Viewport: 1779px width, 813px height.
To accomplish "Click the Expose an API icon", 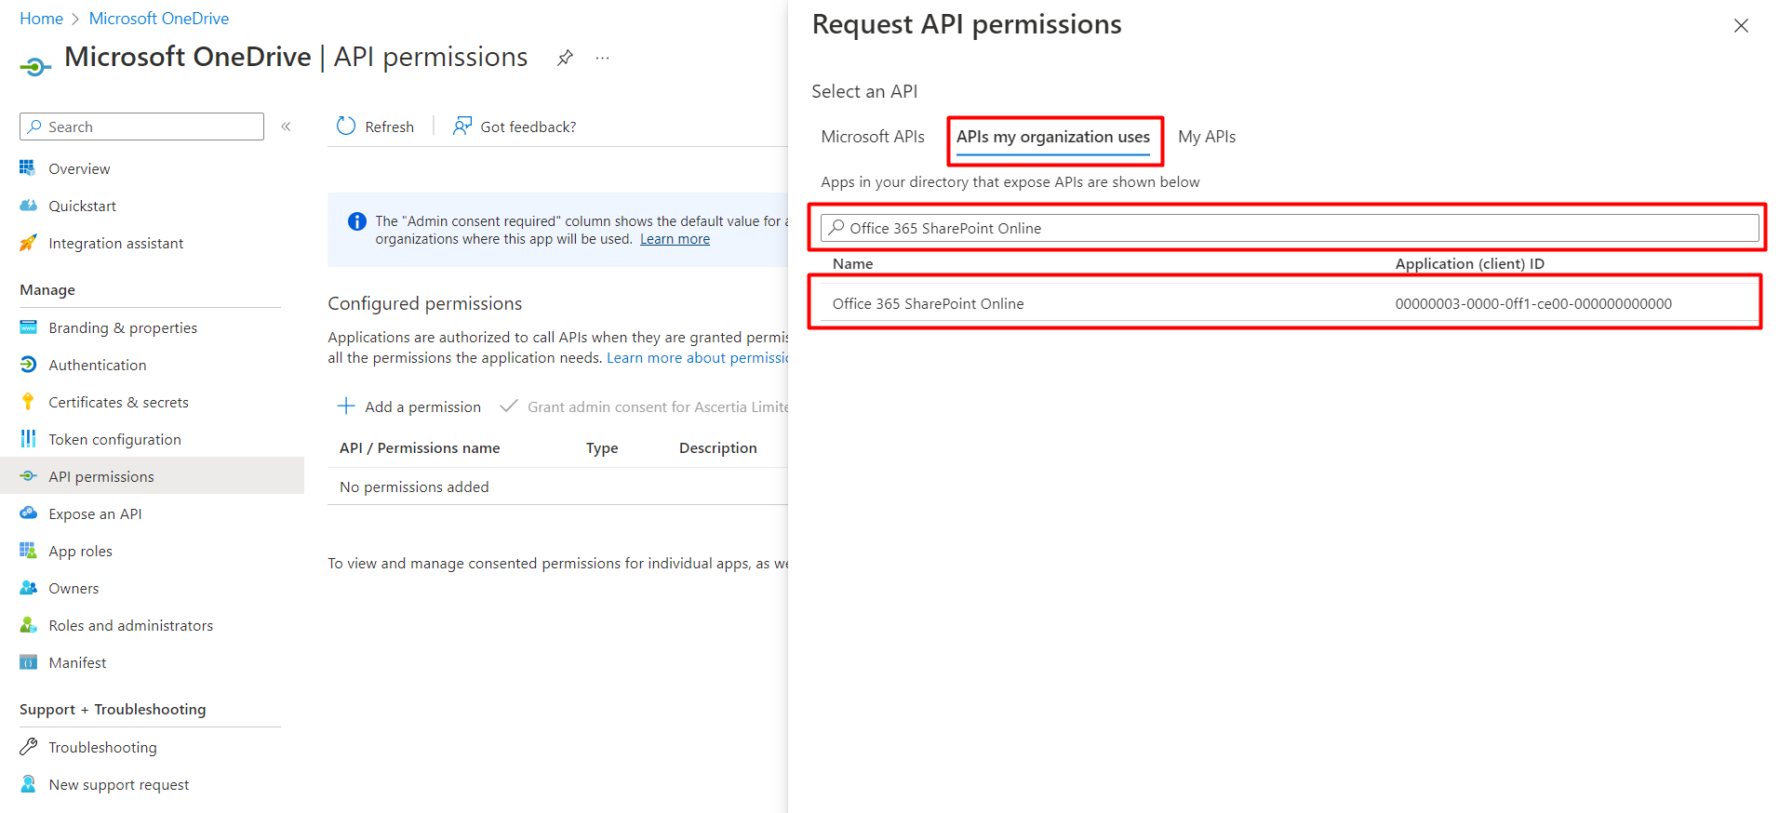I will click(28, 513).
